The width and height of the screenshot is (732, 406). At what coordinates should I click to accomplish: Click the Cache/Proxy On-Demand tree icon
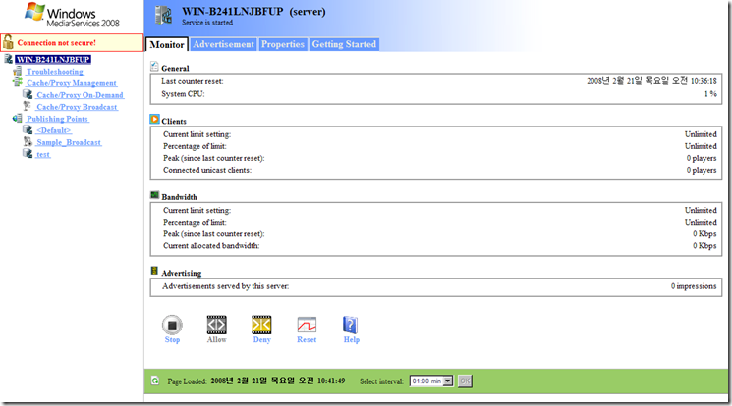point(28,94)
